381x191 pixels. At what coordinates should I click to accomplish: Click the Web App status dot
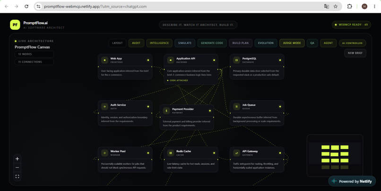pyautogui.click(x=148, y=60)
